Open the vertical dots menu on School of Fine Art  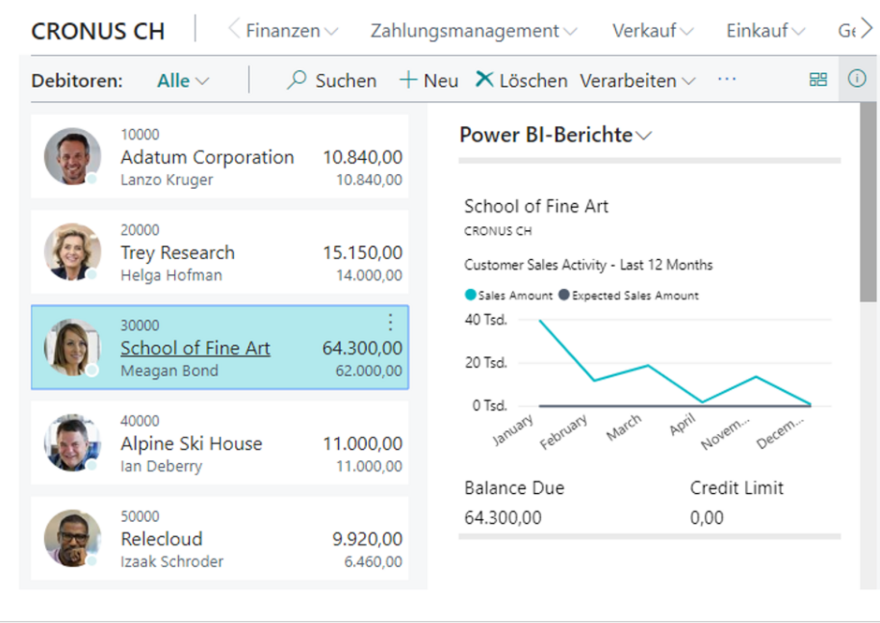(x=390, y=322)
